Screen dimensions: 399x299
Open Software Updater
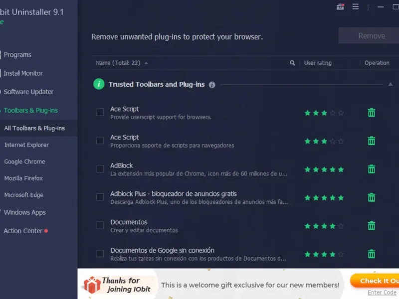pos(28,92)
